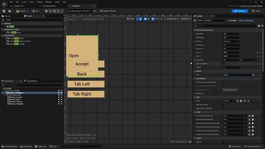Open the Screen Size dropdown in viewport
The image size is (265, 149).
[172, 19]
